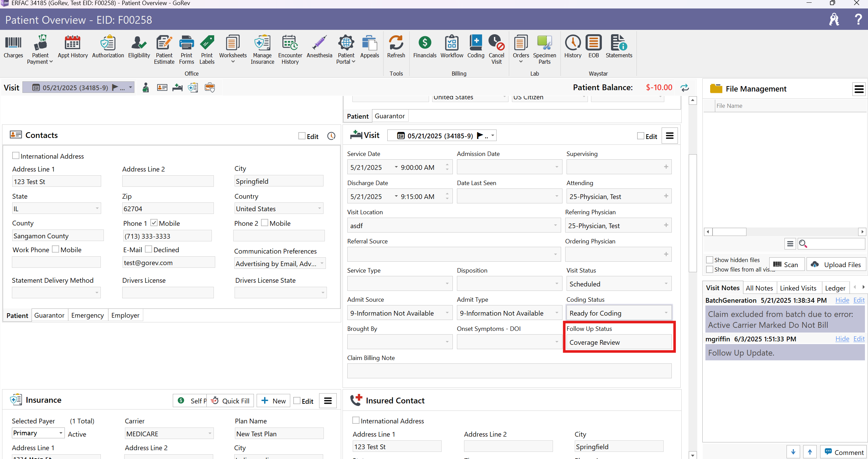Enable Edit in Insurance panel
The width and height of the screenshot is (868, 459).
click(297, 401)
